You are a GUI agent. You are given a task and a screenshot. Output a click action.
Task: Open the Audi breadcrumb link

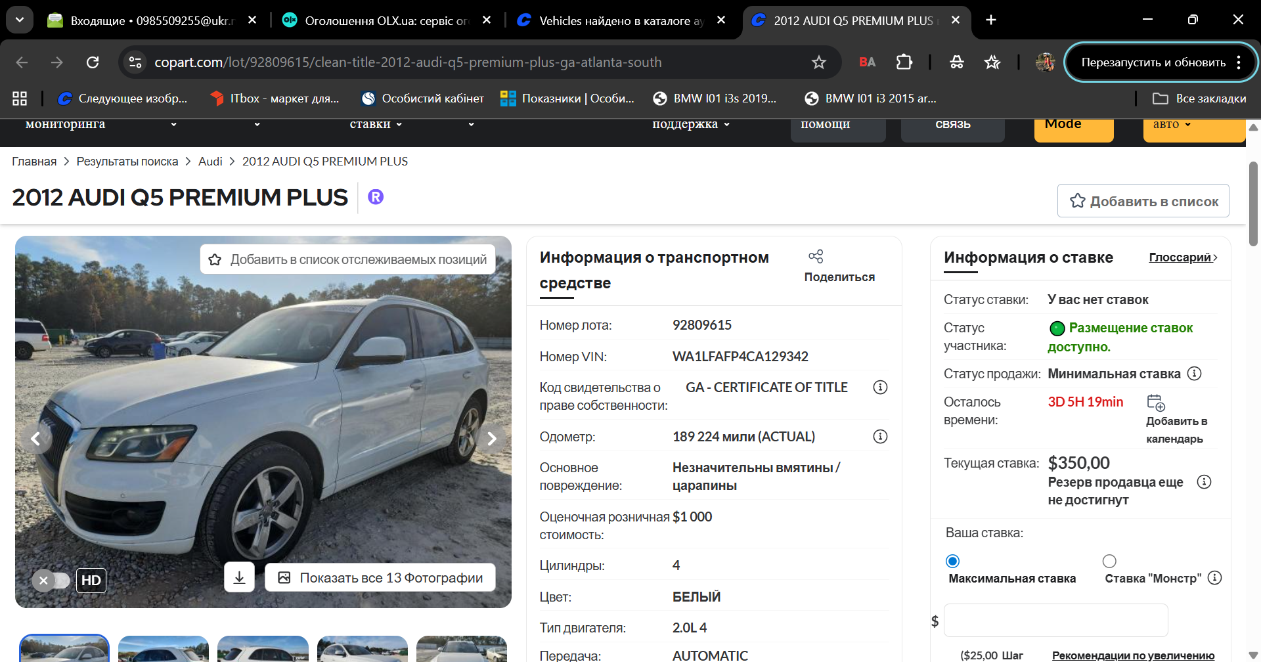pos(210,162)
